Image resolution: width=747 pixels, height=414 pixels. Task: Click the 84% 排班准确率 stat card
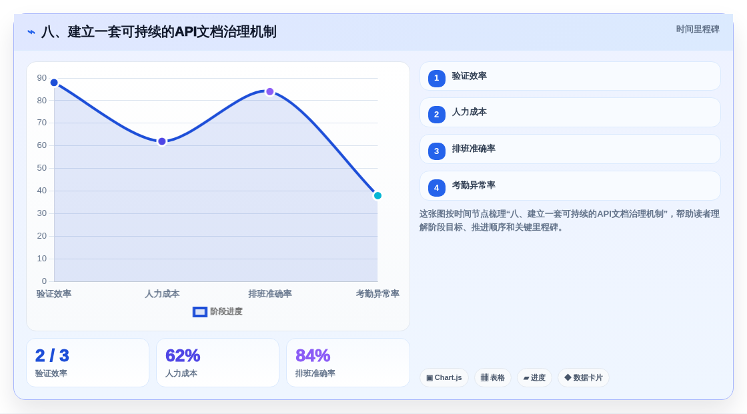click(348, 363)
